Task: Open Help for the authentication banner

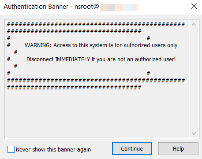Action: pos(178,148)
